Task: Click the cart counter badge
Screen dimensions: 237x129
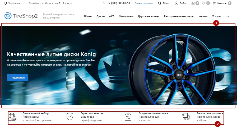Action: pyautogui.click(x=230, y=3)
